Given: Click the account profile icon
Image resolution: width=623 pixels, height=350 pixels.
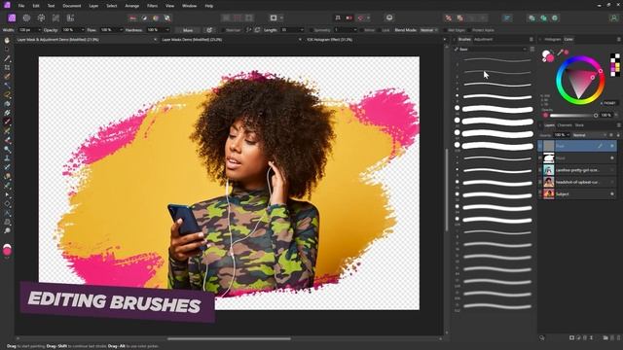Looking at the screenshot, I should (614, 17).
